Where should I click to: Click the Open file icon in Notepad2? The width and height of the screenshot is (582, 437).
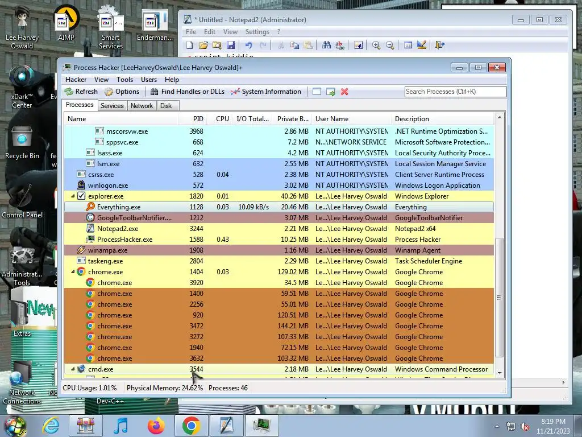coord(203,46)
